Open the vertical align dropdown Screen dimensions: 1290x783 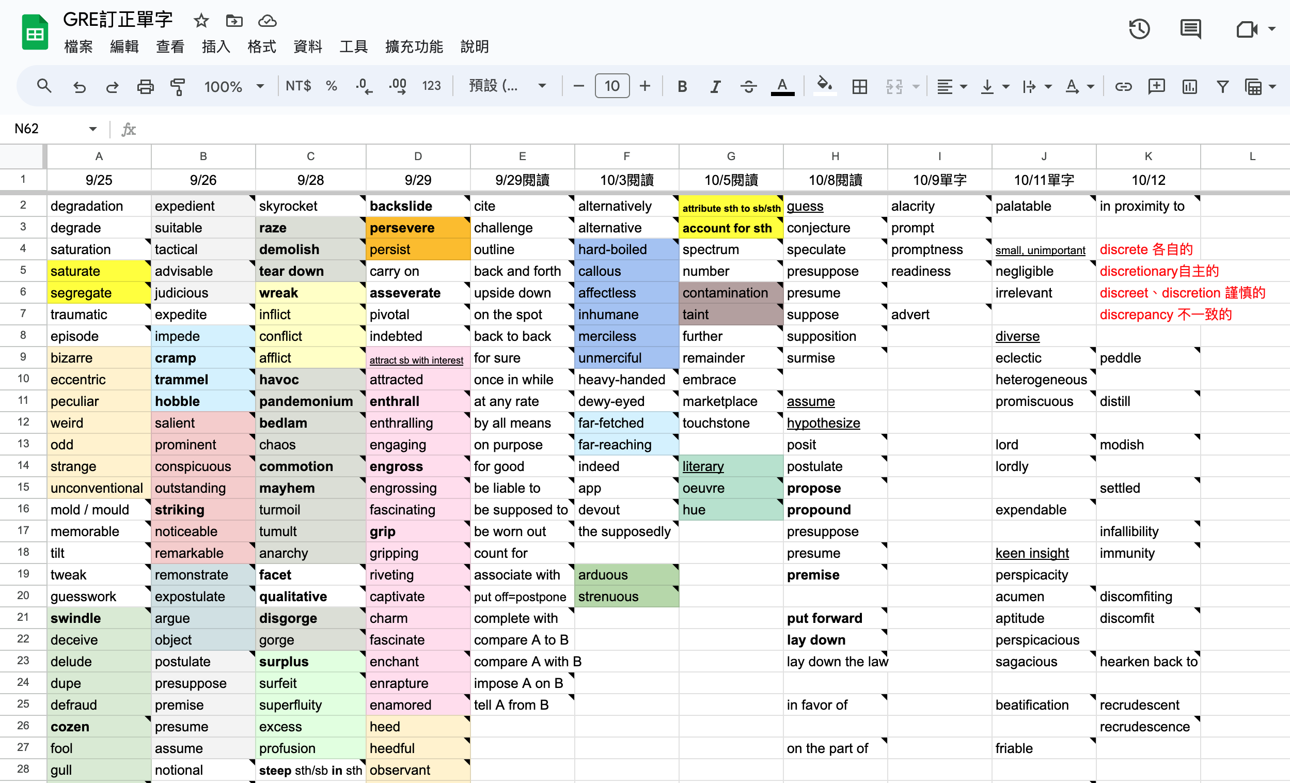tap(994, 86)
